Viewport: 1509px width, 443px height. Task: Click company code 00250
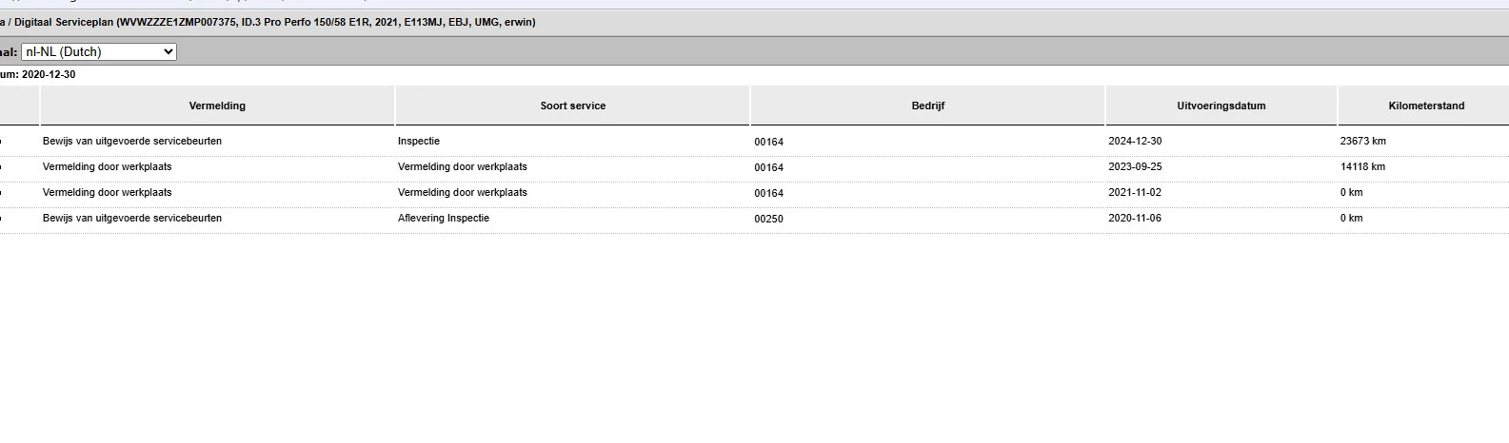[x=768, y=219]
